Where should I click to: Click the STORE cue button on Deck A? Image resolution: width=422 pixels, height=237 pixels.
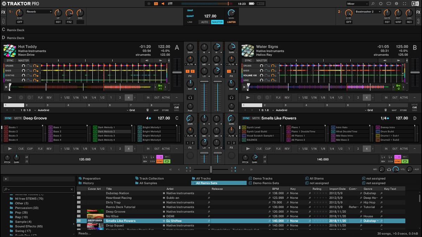[165, 110]
